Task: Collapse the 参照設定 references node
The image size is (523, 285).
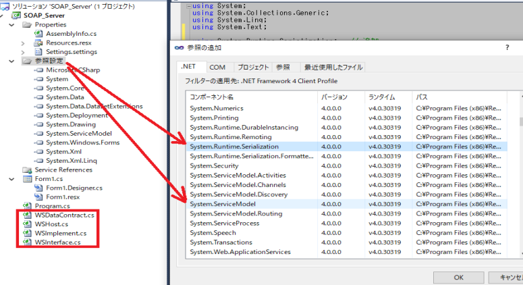Action: point(12,61)
